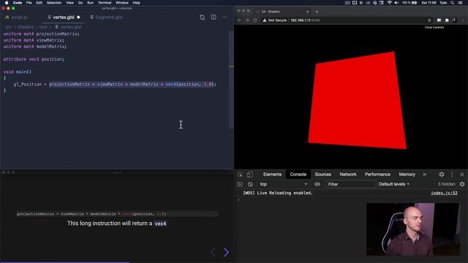
Task: Reload the browser page
Action: point(255,20)
